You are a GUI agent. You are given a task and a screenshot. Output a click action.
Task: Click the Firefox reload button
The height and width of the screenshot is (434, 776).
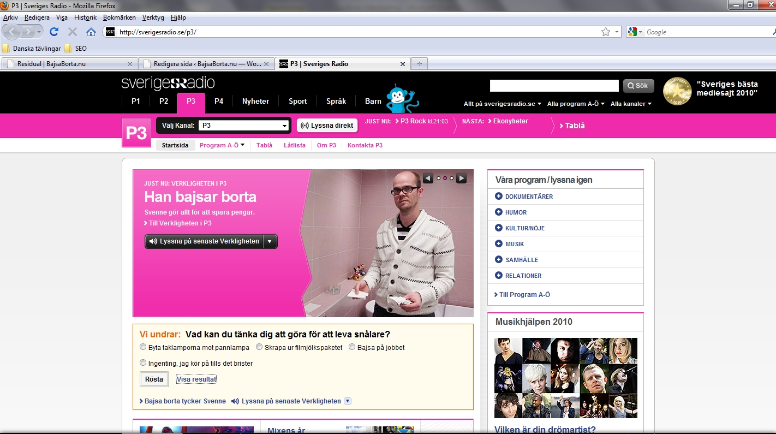coord(54,32)
